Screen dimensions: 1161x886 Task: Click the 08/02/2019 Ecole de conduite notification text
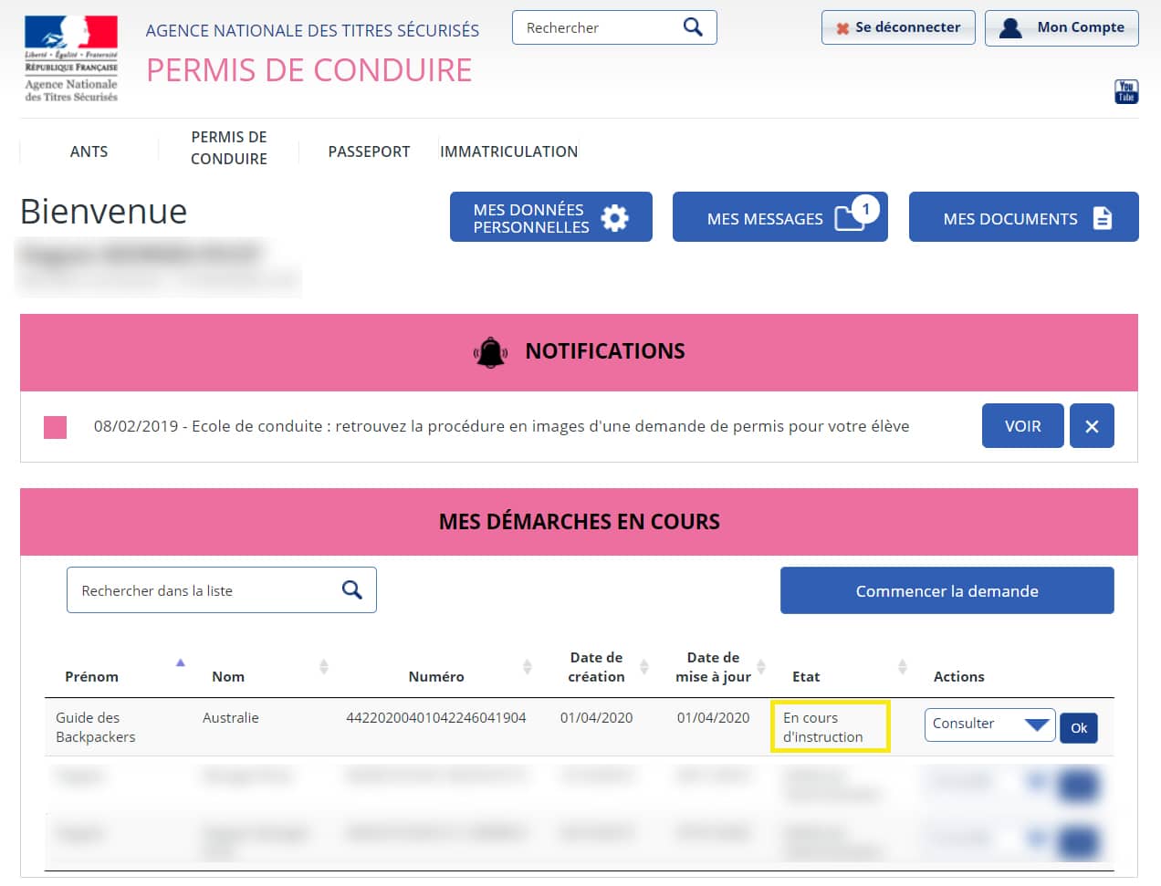[501, 426]
